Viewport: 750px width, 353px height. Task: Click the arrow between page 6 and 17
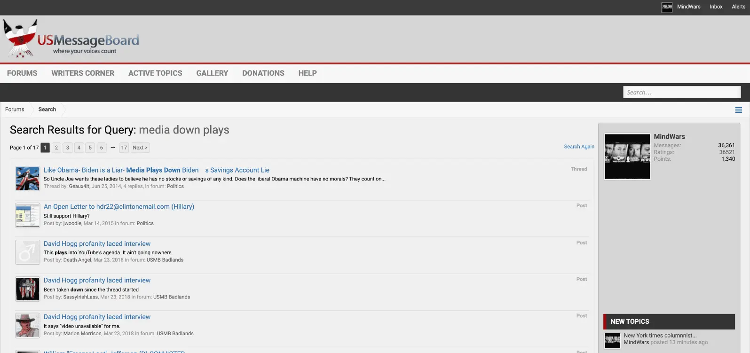tap(113, 148)
